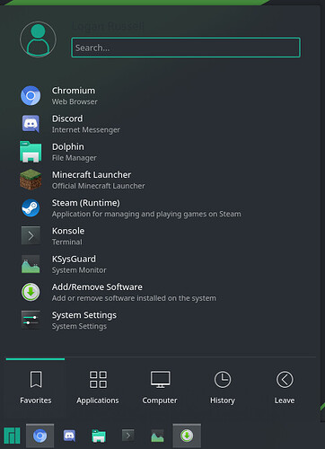Click the Manjaro launcher button on taskbar
The width and height of the screenshot is (325, 449).
pos(12,436)
